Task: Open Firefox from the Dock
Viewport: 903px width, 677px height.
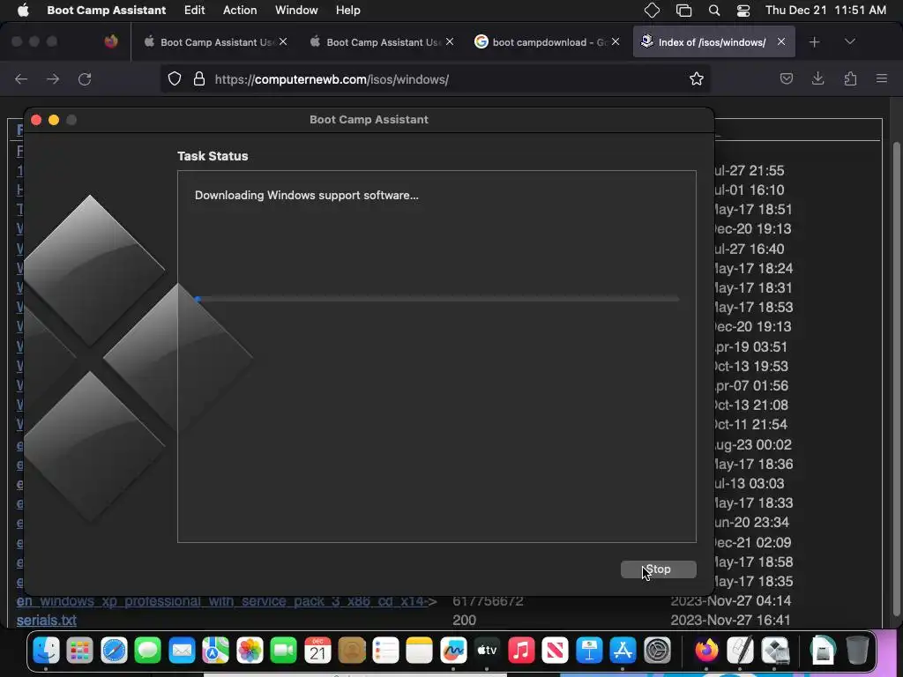Action: point(706,651)
